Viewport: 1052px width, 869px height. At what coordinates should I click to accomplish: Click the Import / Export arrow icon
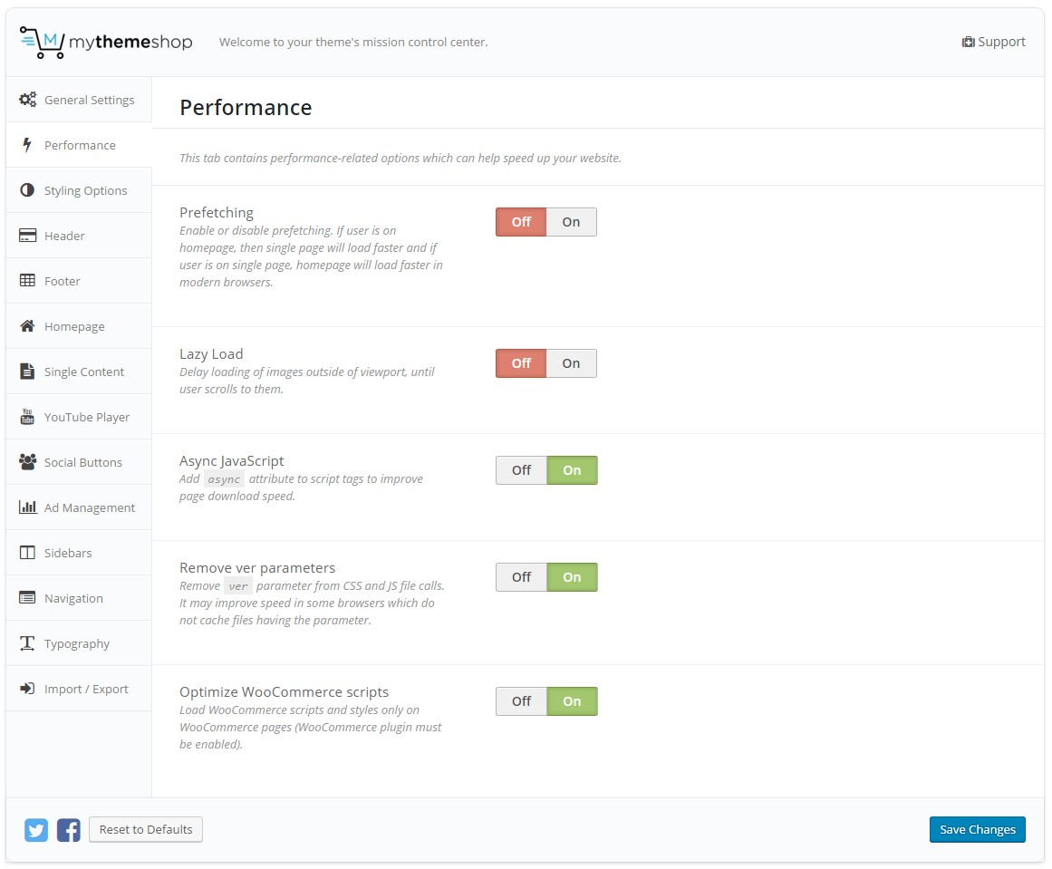click(27, 689)
